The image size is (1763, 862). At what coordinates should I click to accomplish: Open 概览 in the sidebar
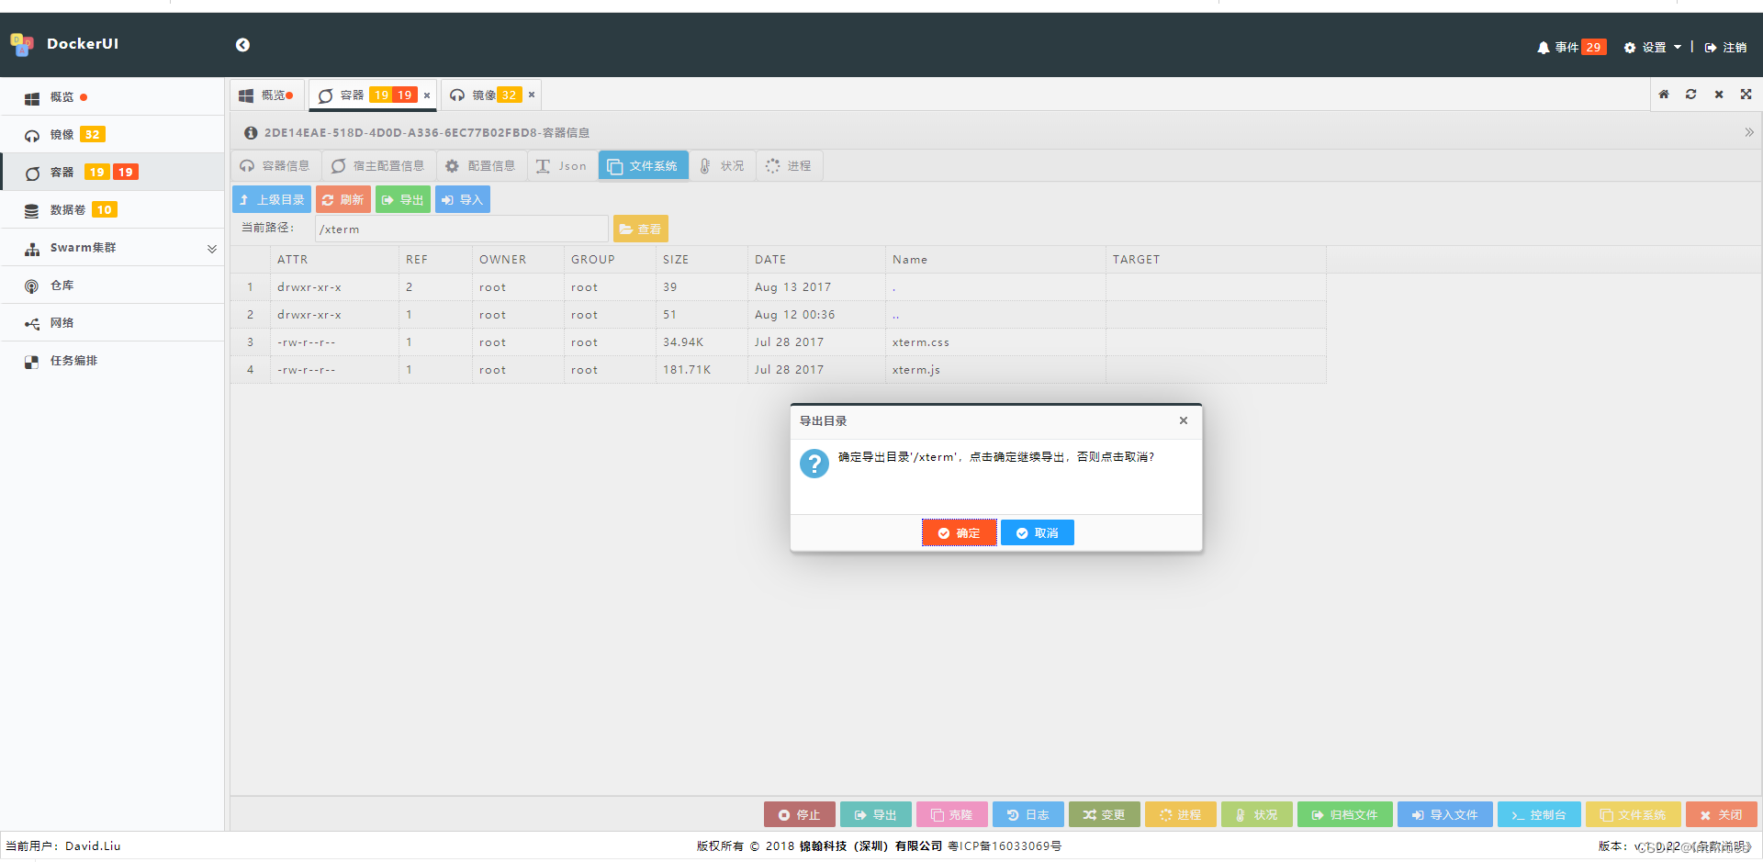[x=112, y=96]
